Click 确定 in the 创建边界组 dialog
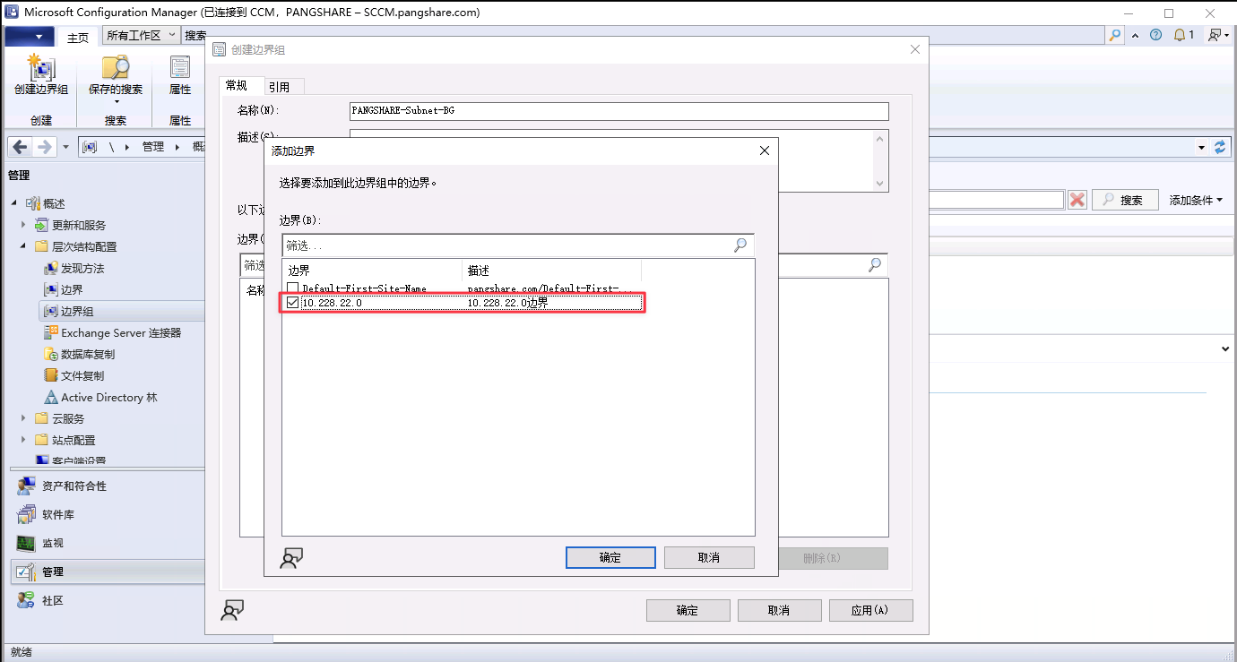Image resolution: width=1237 pixels, height=662 pixels. [688, 610]
